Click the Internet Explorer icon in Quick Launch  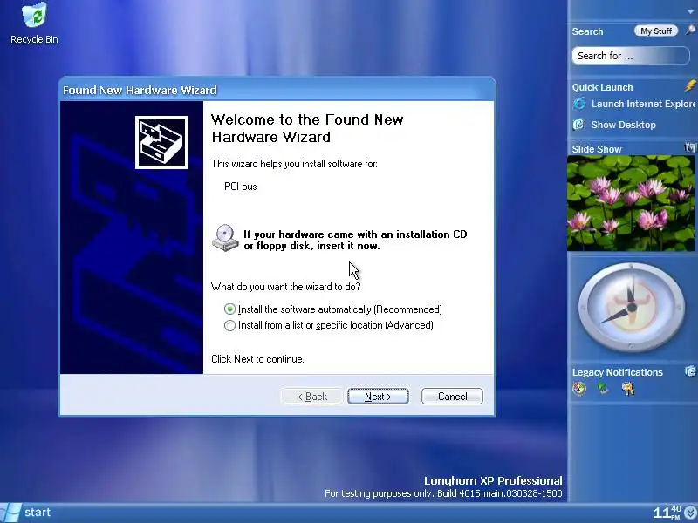579,104
